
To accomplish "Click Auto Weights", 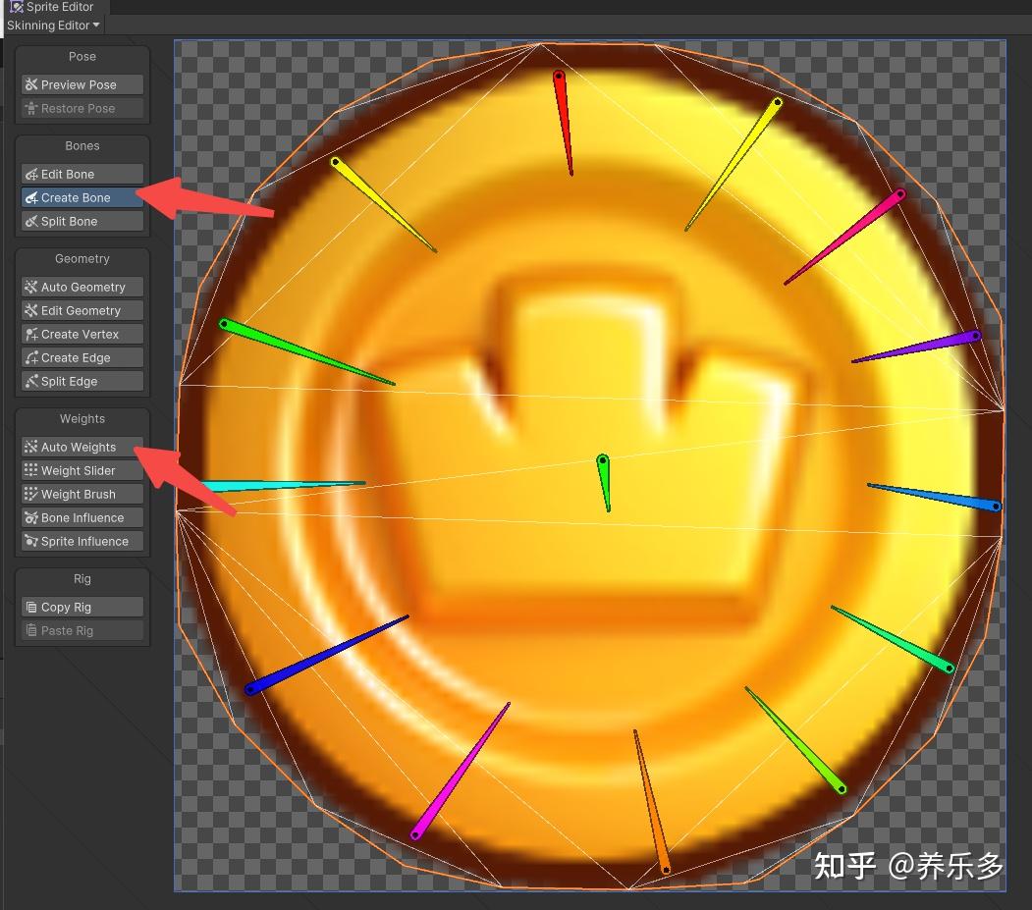I will click(82, 447).
